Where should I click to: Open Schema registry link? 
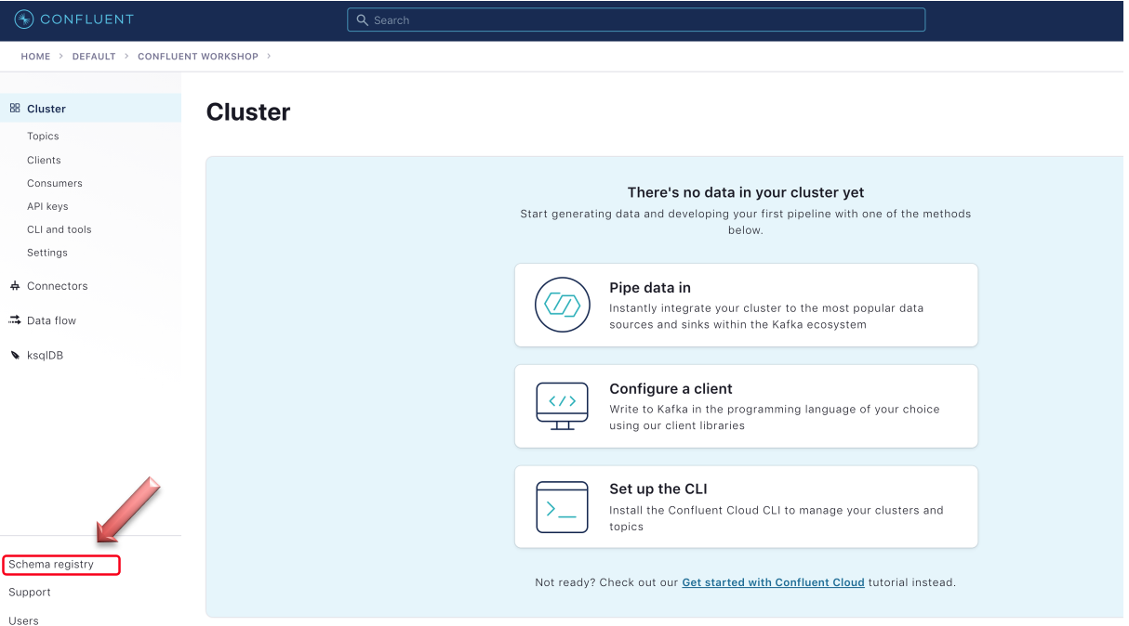(51, 565)
